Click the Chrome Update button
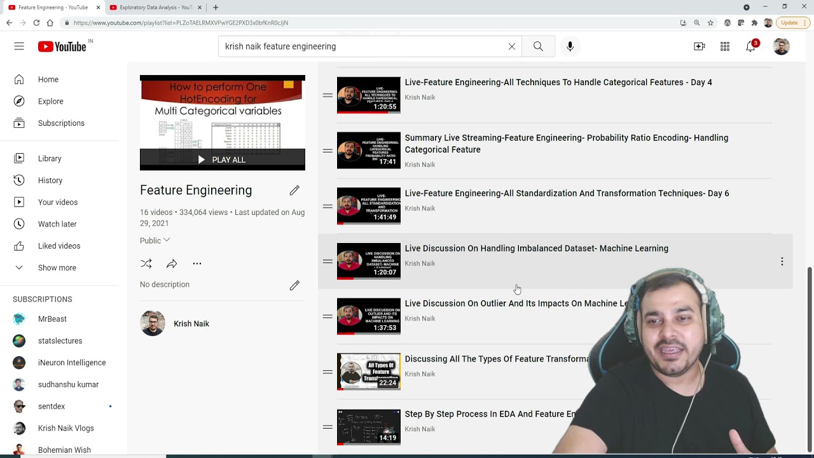This screenshot has width=814, height=458. click(x=792, y=22)
